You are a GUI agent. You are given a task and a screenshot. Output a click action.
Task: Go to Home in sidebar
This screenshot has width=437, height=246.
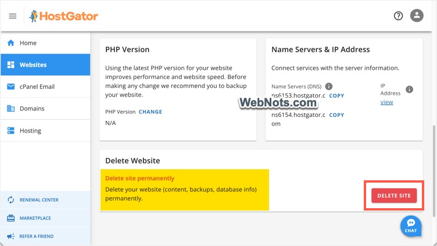pyautogui.click(x=45, y=43)
